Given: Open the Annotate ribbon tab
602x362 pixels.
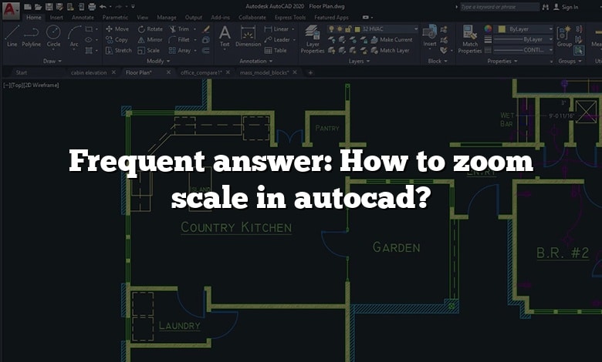Looking at the screenshot, I should coord(83,17).
